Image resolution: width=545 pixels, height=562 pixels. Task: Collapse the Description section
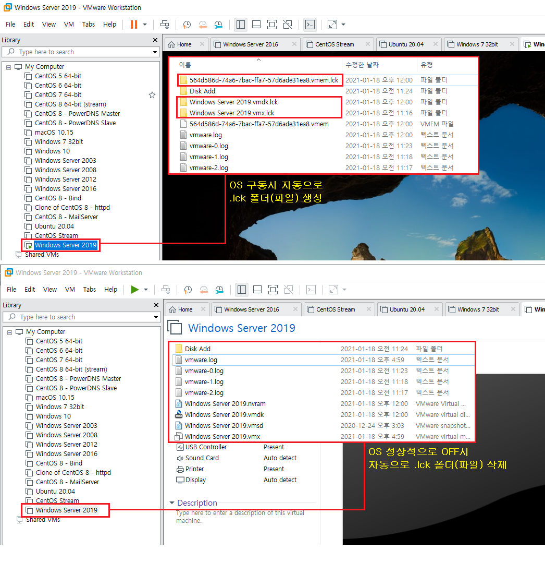point(172,503)
